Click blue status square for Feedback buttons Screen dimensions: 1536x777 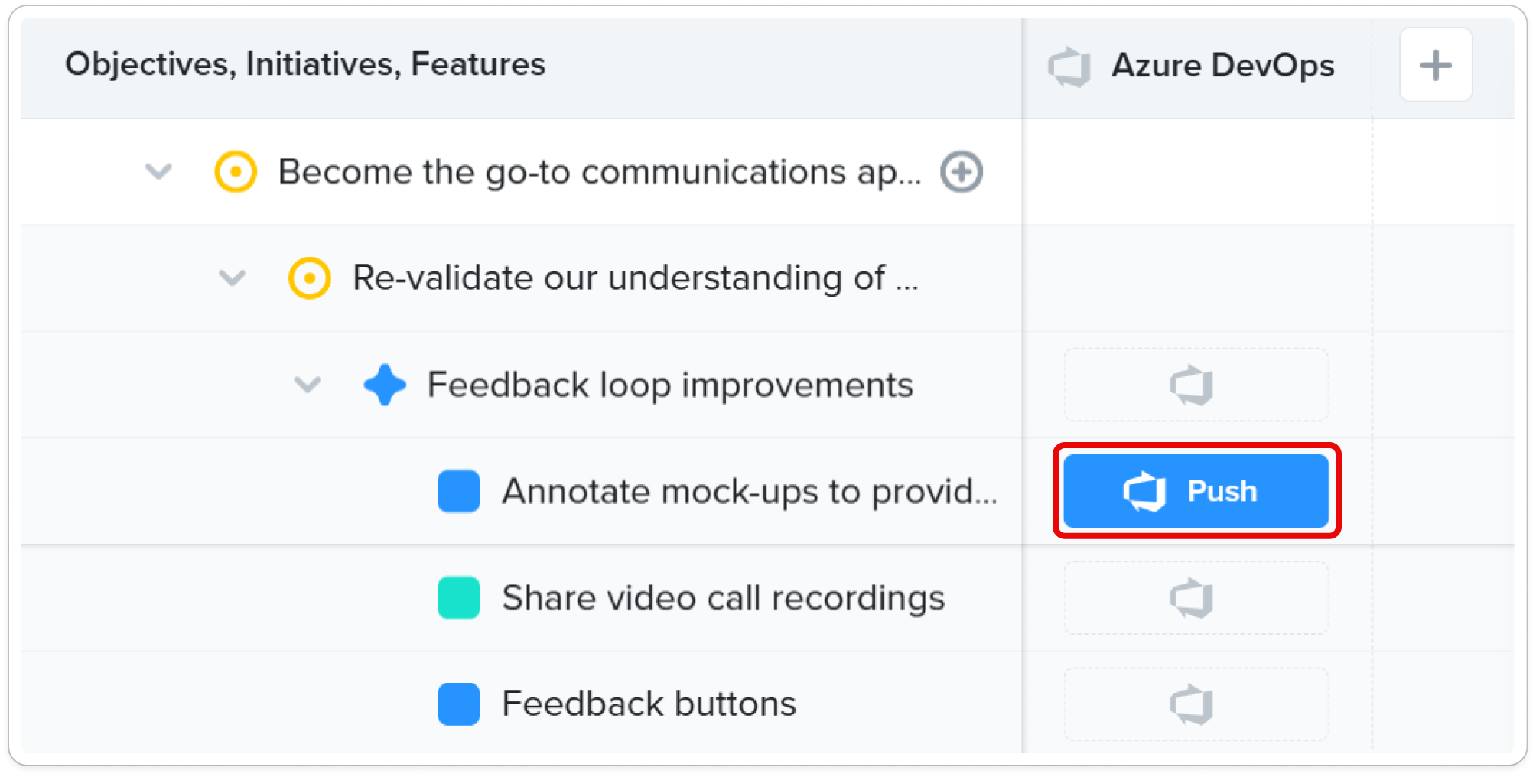point(459,704)
